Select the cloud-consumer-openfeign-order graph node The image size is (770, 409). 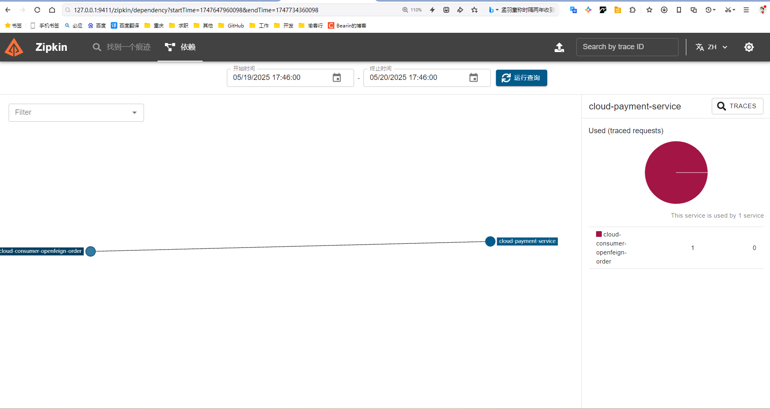91,251
